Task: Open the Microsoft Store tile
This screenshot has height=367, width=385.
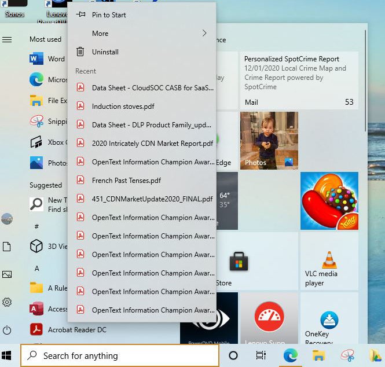Action: pos(257,261)
